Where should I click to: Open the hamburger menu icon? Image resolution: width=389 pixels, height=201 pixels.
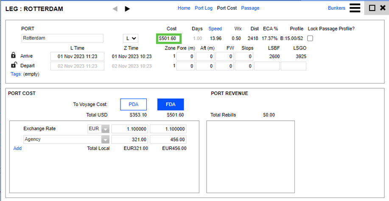pyautogui.click(x=355, y=8)
